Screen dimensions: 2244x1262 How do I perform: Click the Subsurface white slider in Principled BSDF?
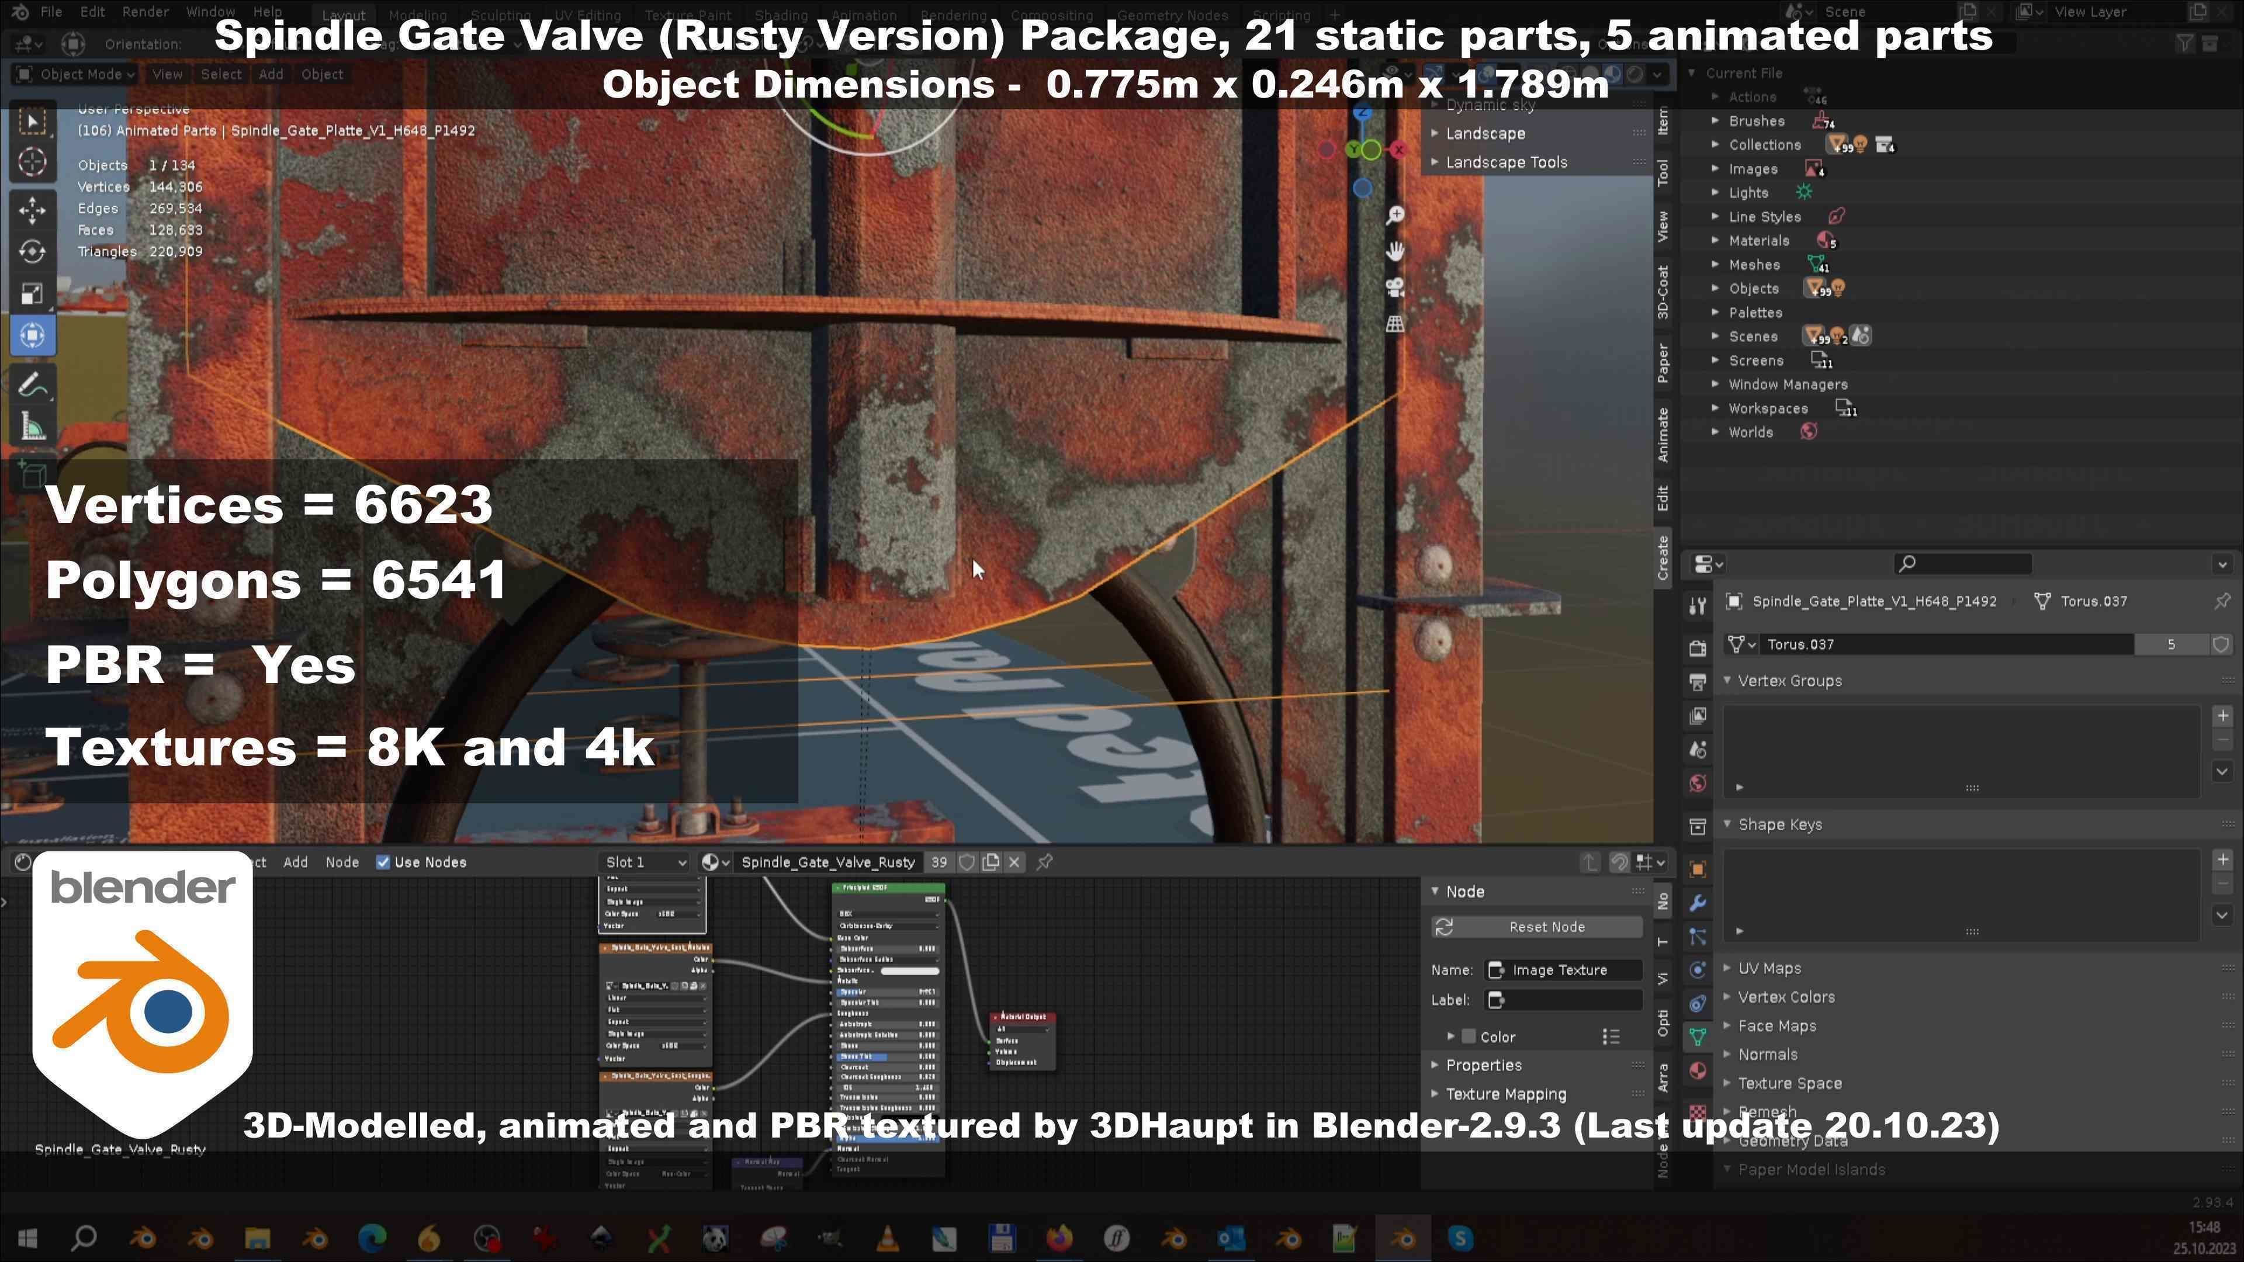(x=909, y=970)
